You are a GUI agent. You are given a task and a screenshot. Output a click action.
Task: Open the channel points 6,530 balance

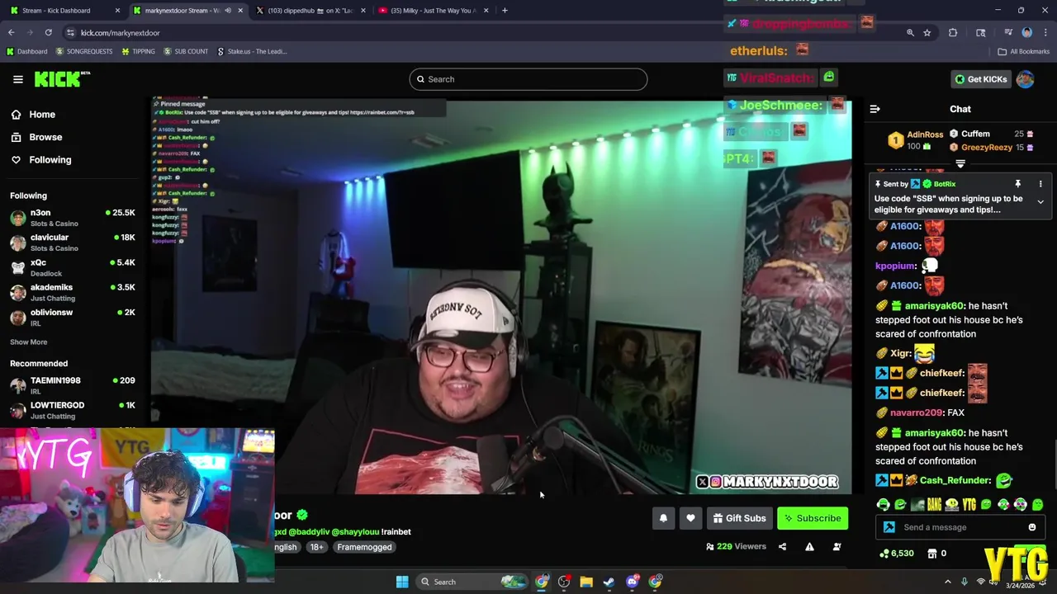pyautogui.click(x=897, y=554)
